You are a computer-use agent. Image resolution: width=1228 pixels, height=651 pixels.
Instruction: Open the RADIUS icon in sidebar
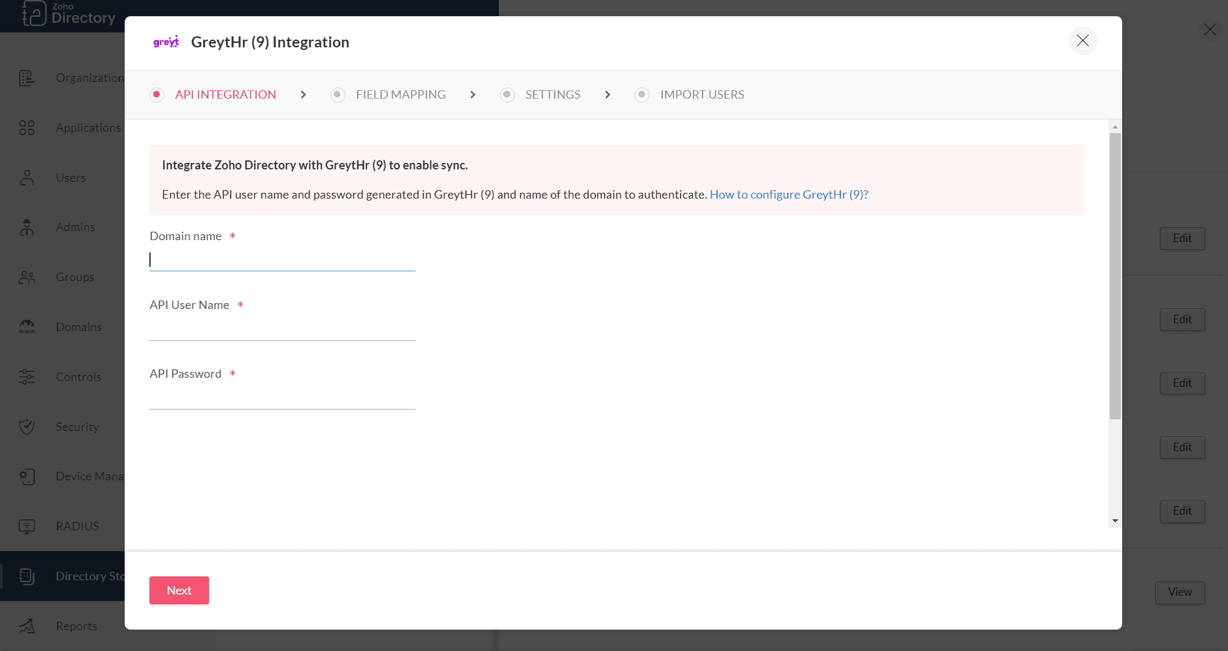point(27,526)
